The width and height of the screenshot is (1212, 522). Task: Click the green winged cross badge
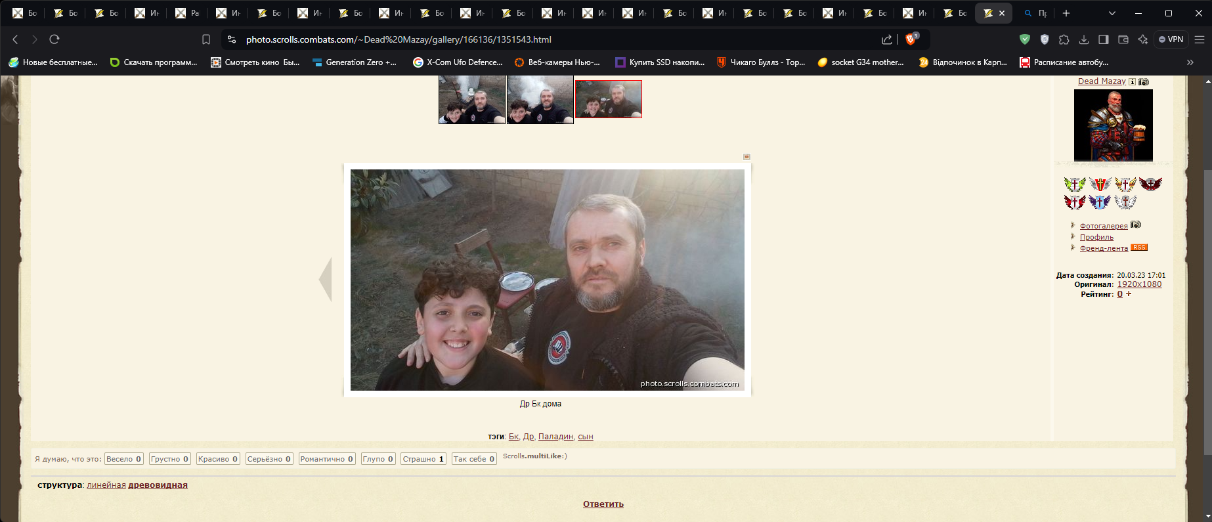tap(1075, 185)
